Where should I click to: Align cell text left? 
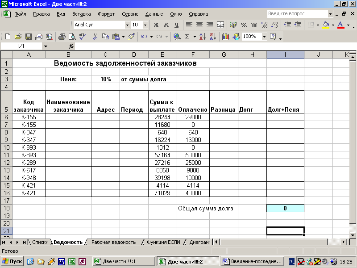[x=189, y=25]
